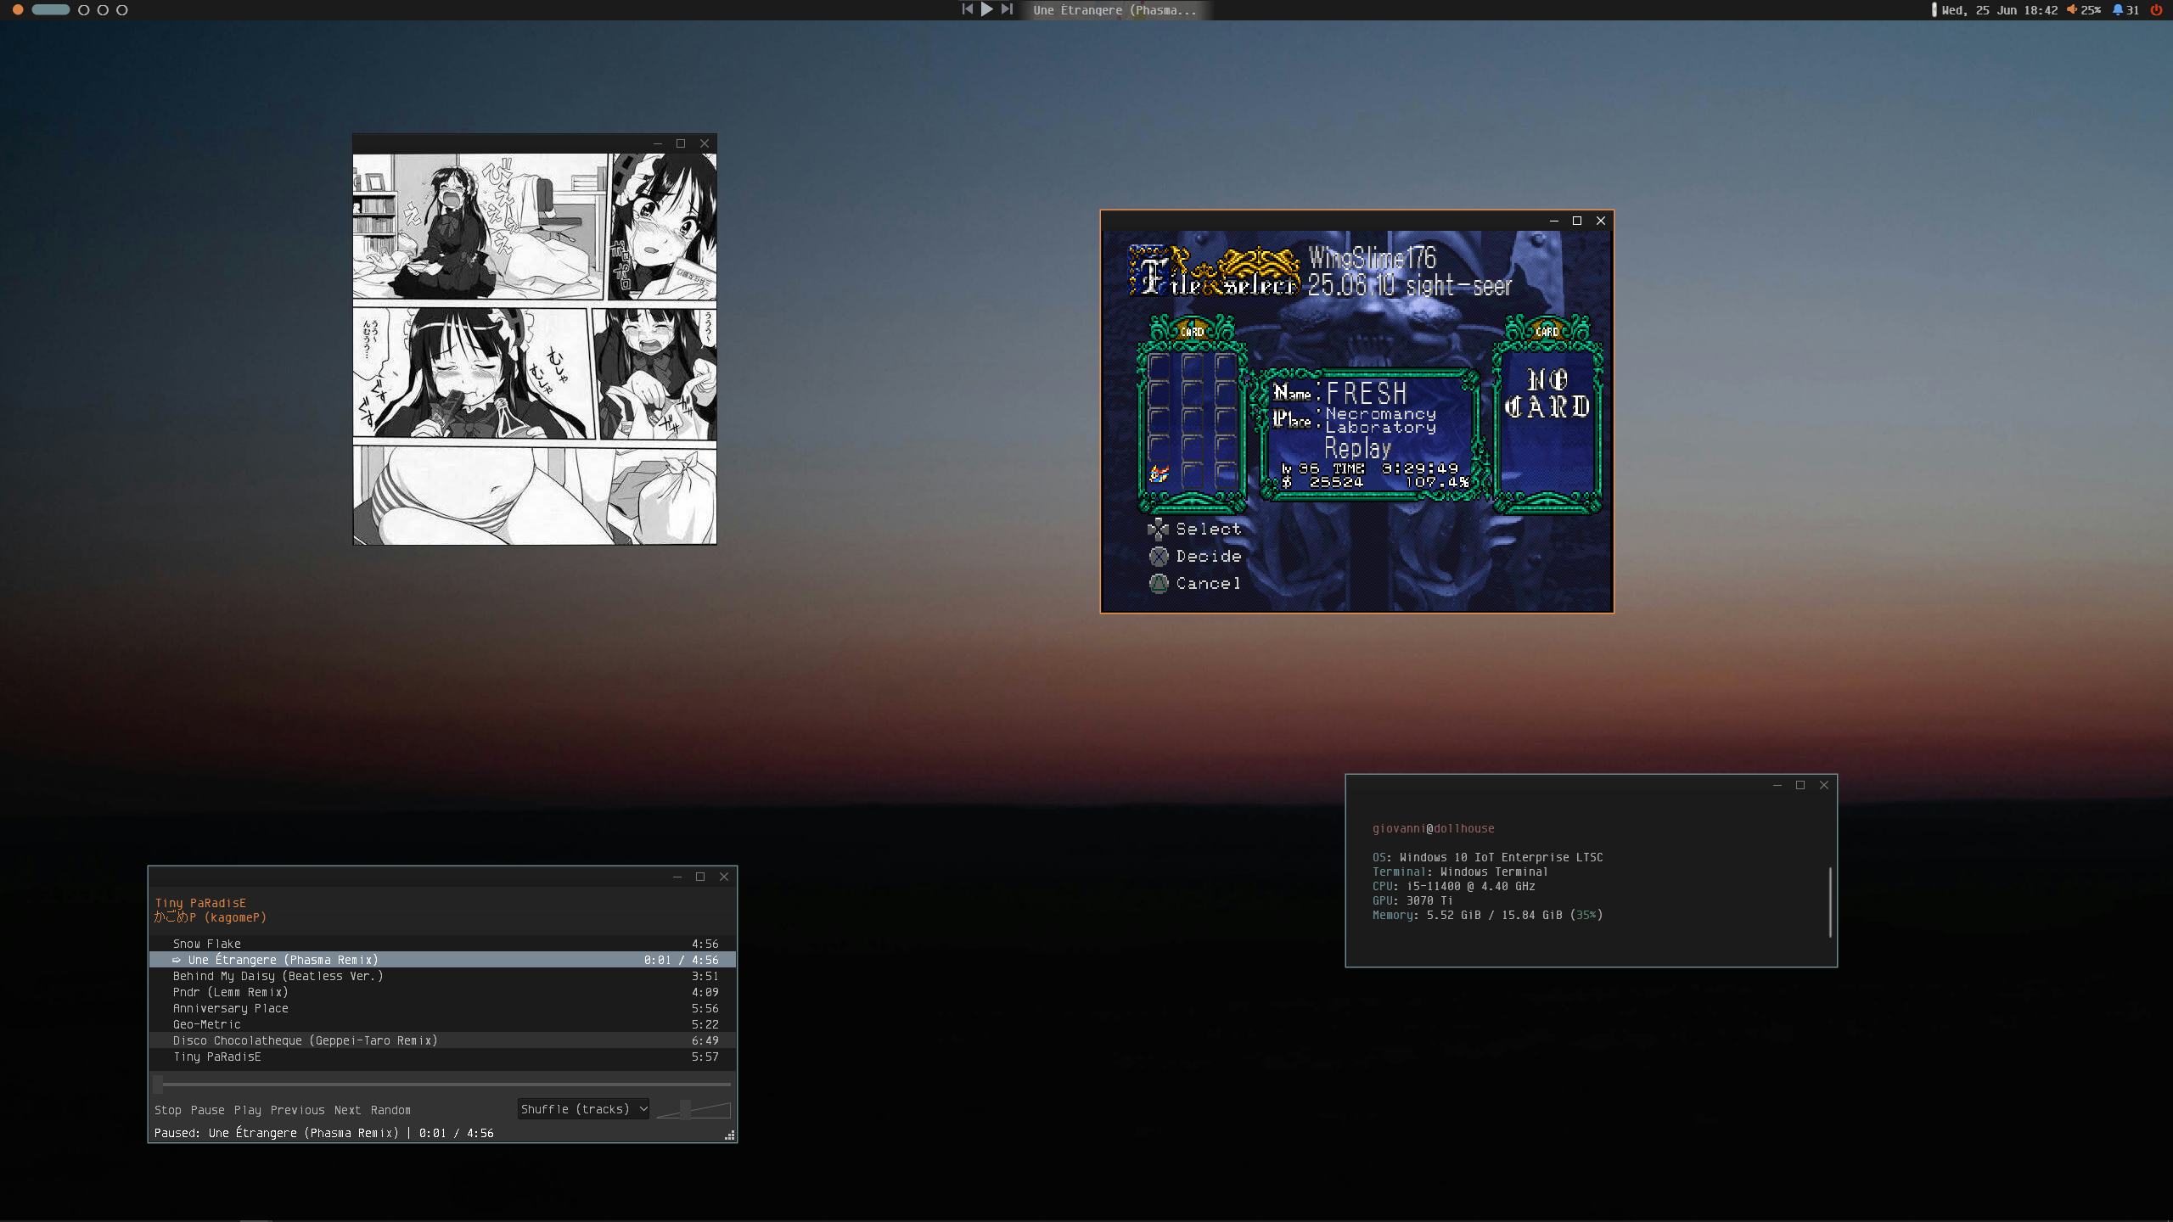Click the previous track icon in top bar

(967, 9)
